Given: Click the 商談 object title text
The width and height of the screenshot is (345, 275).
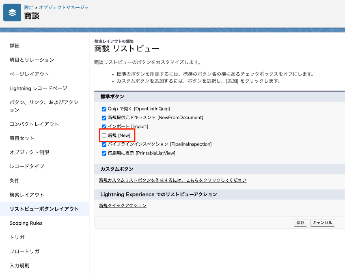Looking at the screenshot, I should pyautogui.click(x=32, y=16).
